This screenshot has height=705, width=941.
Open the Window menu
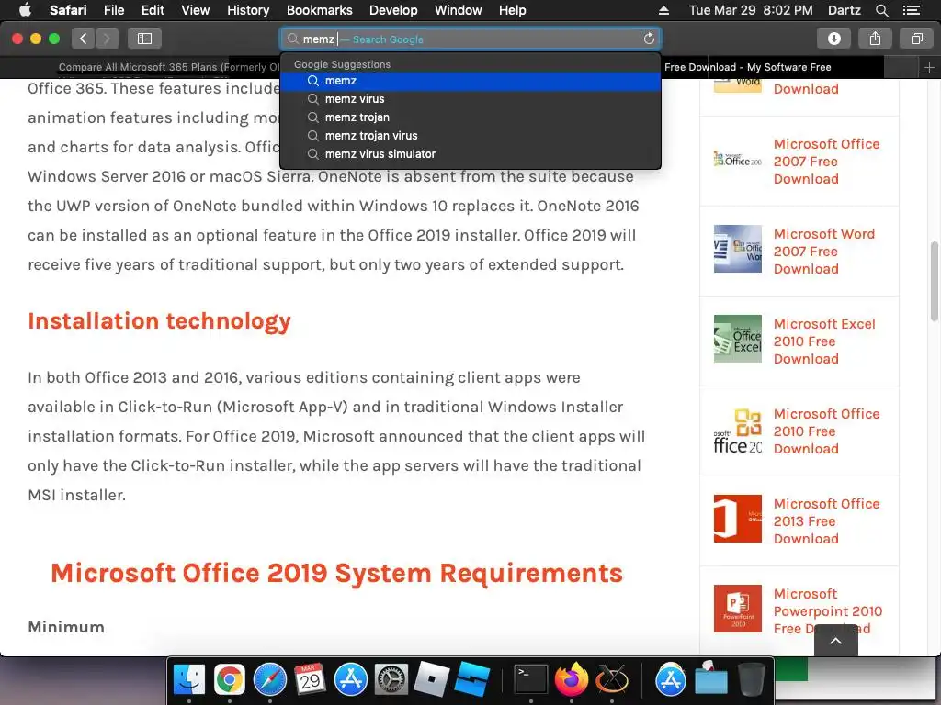(458, 10)
